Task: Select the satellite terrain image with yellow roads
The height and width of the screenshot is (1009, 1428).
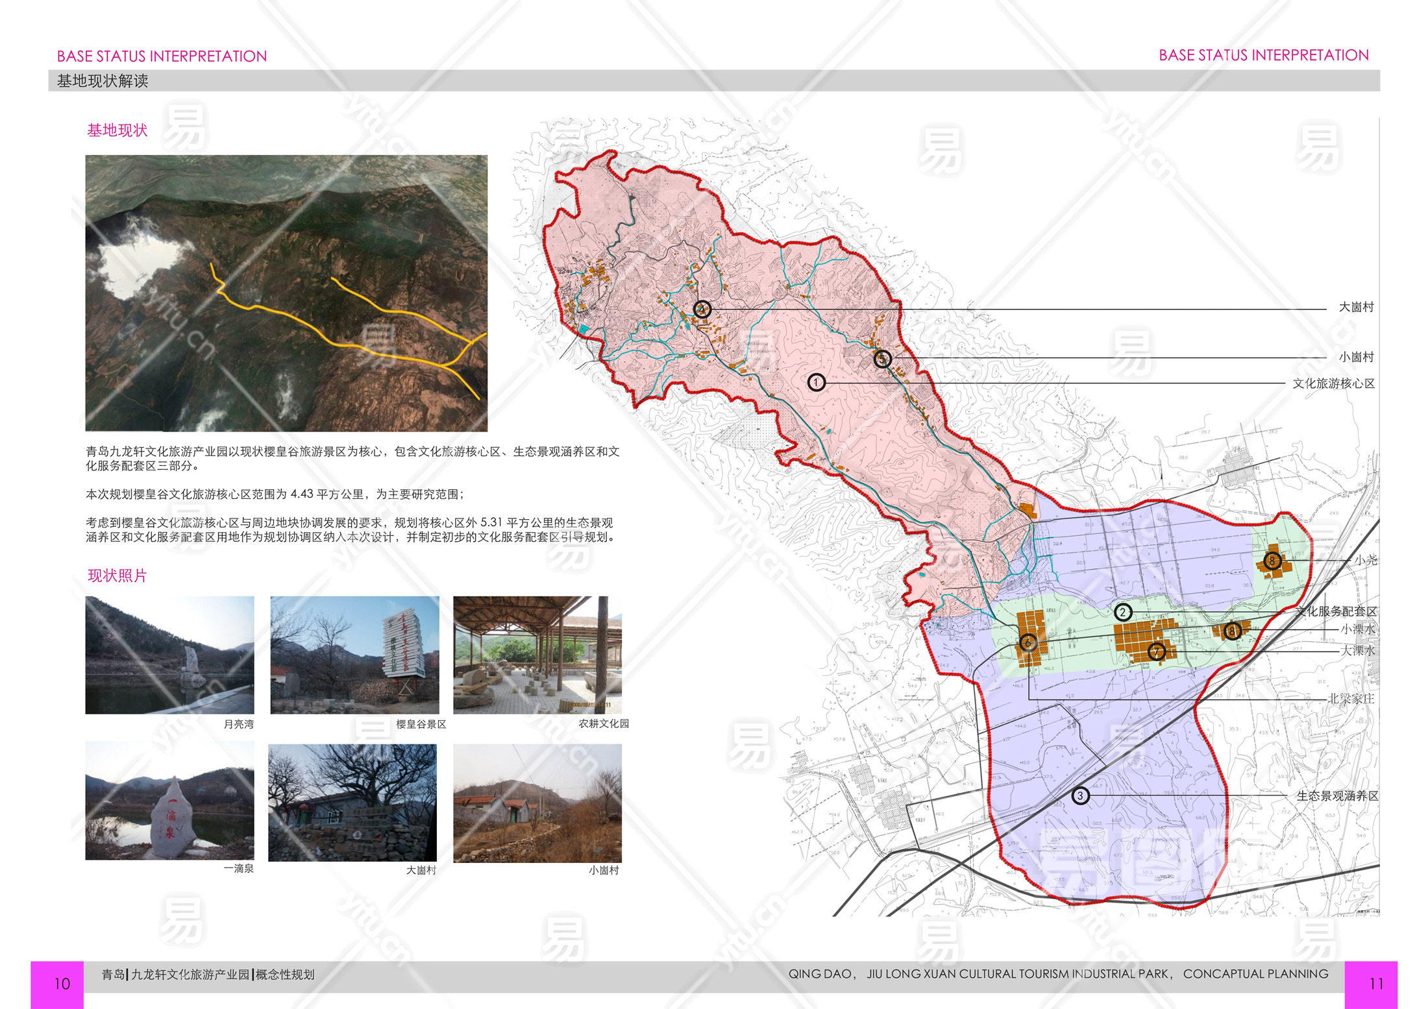Action: click(x=286, y=293)
